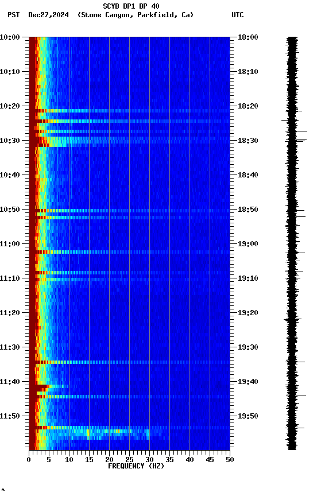
Task: Click the date label 'Dec27,2024'
Action: [48, 15]
